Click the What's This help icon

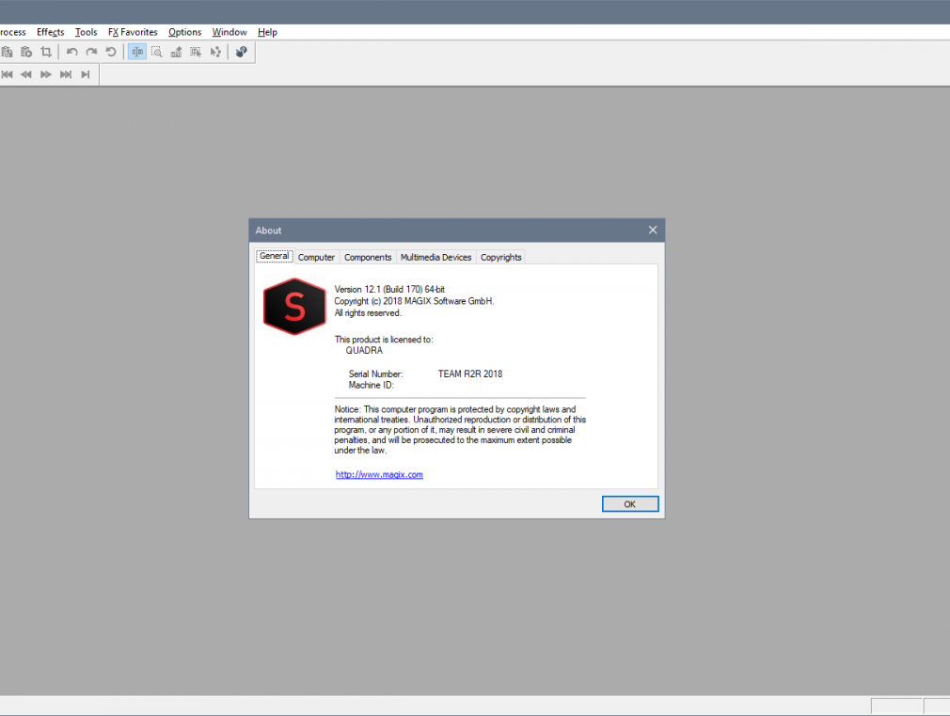pos(241,52)
